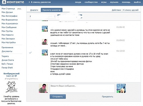Open 'Моя Страница' in the sidebar
Screen dimensions: 143x106
8,9
